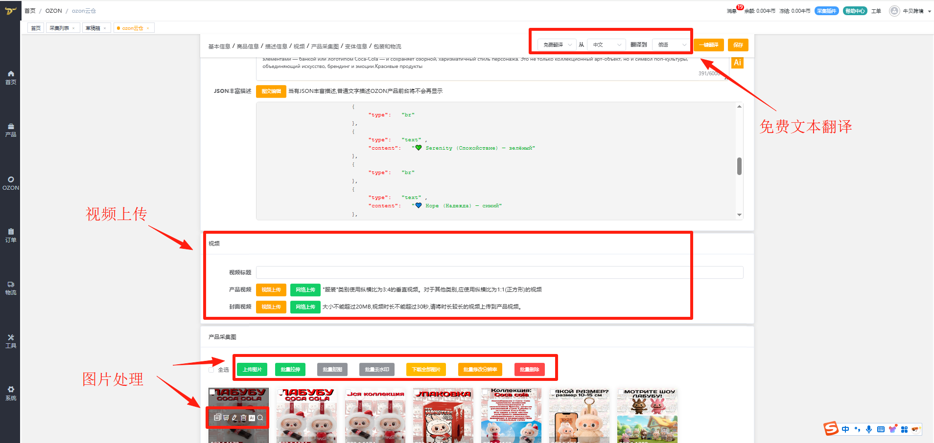Image resolution: width=934 pixels, height=443 pixels.
Task: Click the user avatar icon
Action: click(x=894, y=11)
